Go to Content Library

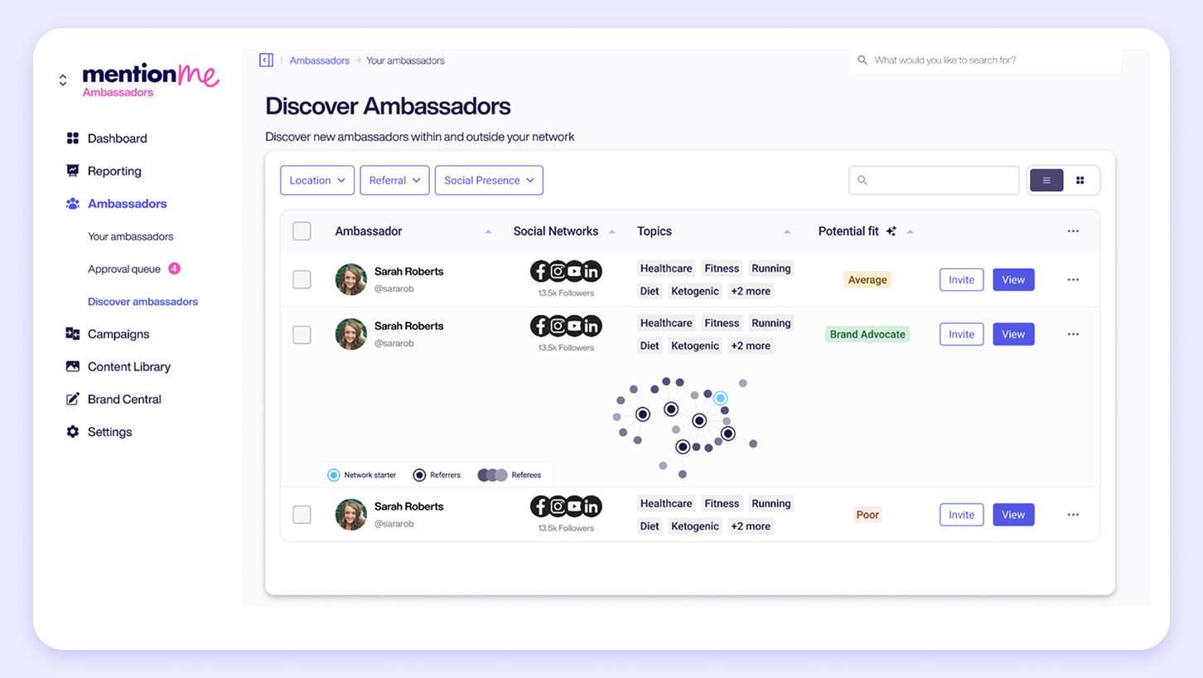click(128, 366)
